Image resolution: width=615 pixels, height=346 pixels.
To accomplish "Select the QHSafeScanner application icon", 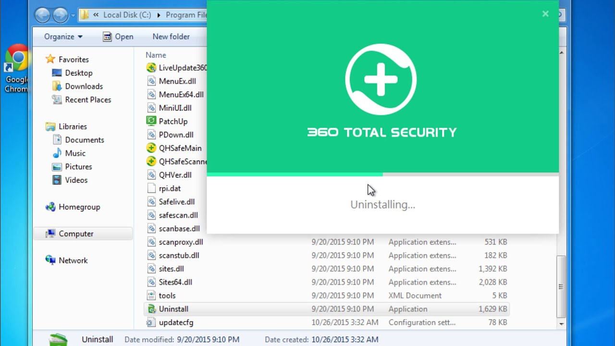I will point(151,161).
